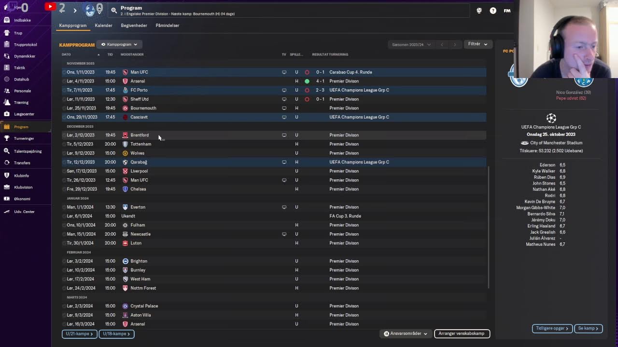Viewport: 618px width, 347px height.
Task: Open the FM menu button
Action: (507, 11)
